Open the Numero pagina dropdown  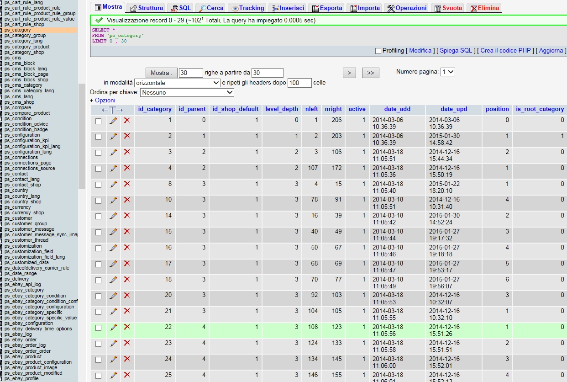click(x=448, y=72)
